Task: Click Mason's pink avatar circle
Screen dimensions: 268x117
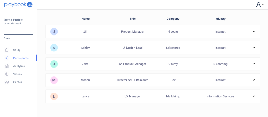Action: click(54, 80)
